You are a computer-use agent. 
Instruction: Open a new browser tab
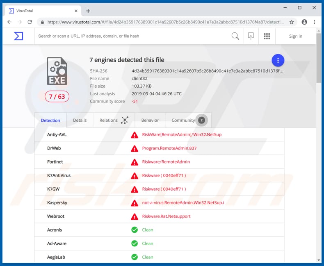[88, 11]
